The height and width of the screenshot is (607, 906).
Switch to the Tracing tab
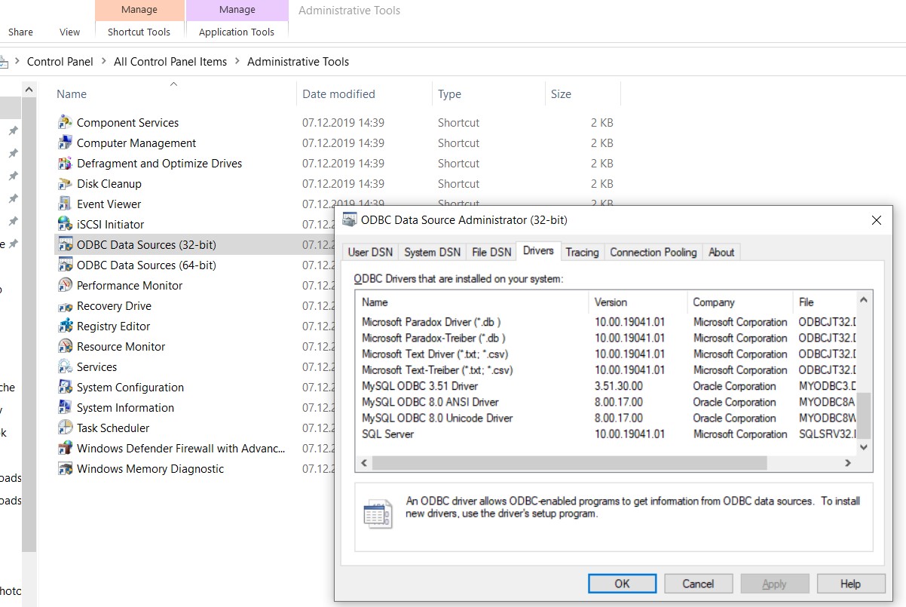582,253
